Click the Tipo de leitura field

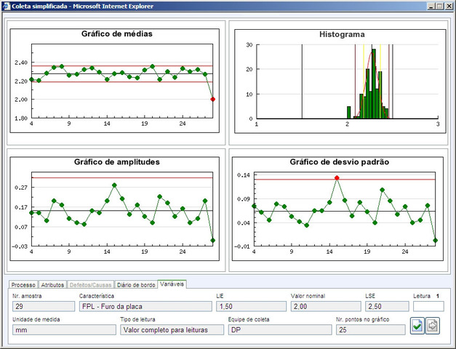point(172,330)
